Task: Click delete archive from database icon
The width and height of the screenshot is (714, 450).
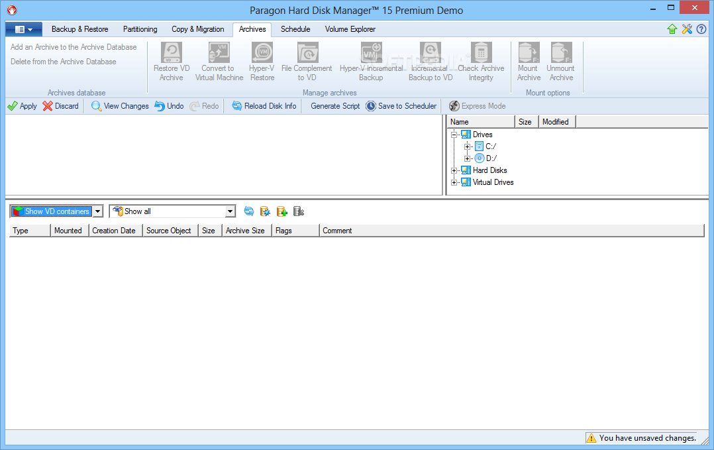Action: (x=299, y=211)
